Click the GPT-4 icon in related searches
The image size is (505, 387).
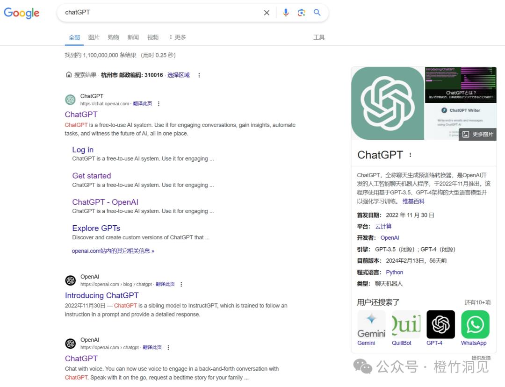tap(440, 324)
